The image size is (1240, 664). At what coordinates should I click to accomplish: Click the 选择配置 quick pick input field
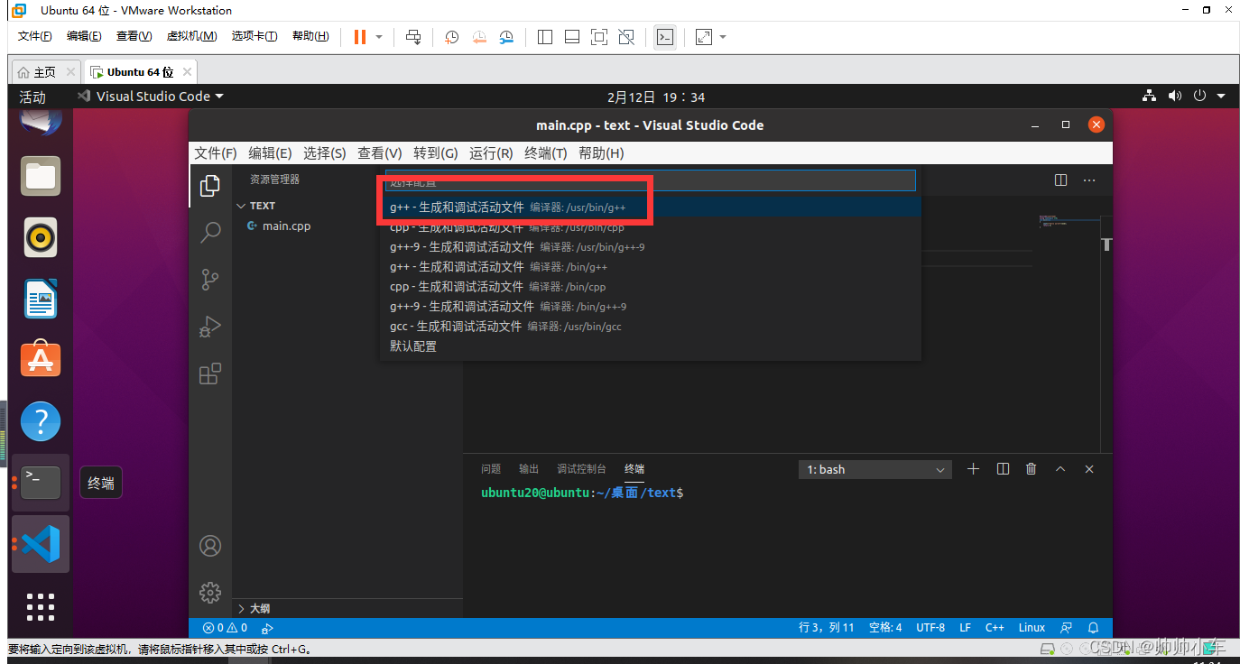coord(650,180)
